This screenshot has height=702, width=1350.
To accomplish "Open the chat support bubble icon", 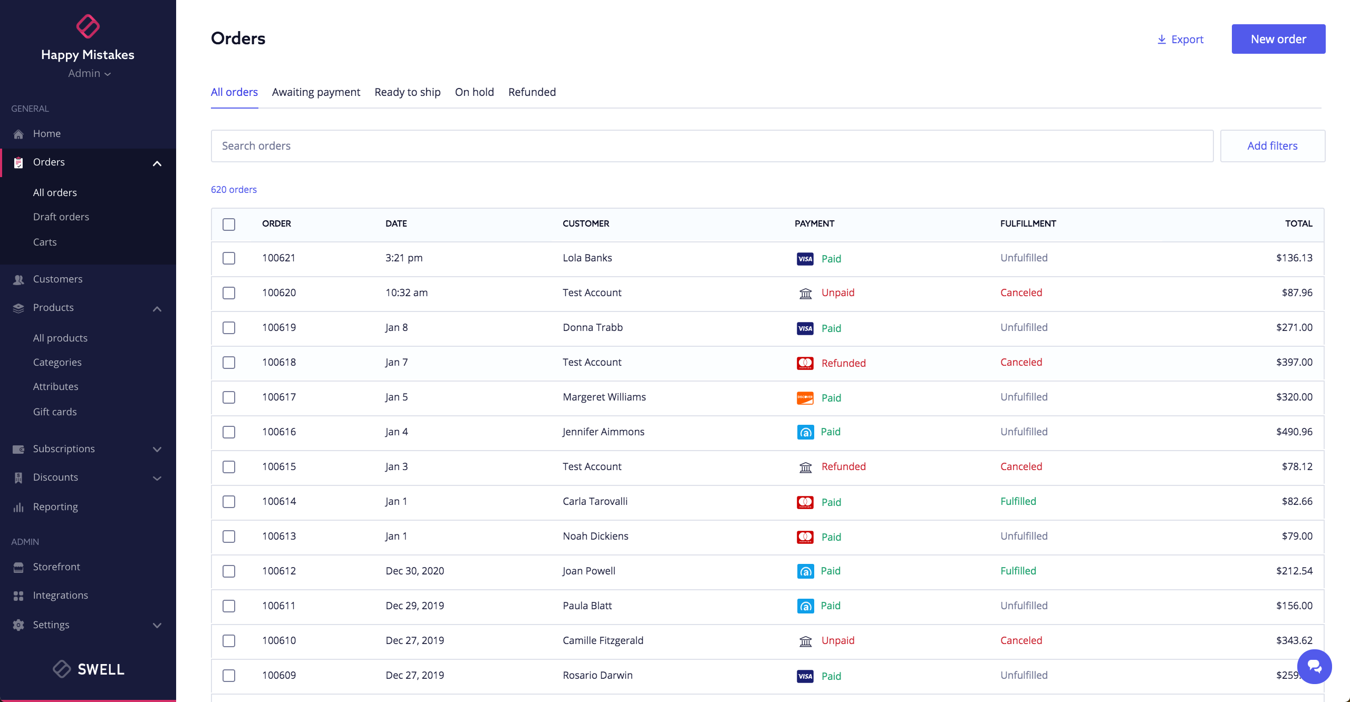I will [1314, 667].
